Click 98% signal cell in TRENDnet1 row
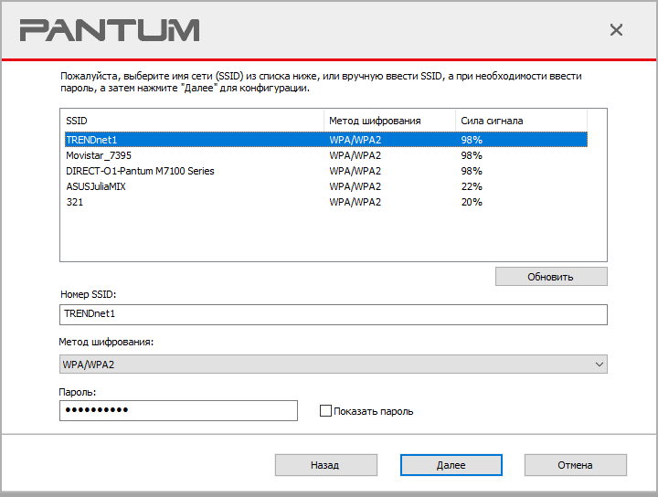The width and height of the screenshot is (658, 497). click(x=472, y=140)
